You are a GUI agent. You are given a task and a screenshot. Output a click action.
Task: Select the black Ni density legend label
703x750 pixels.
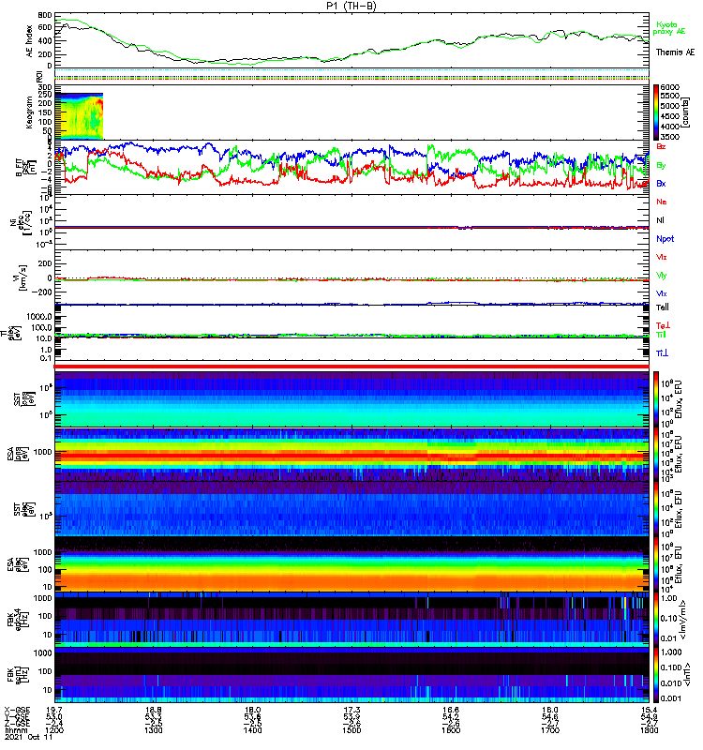click(x=661, y=220)
